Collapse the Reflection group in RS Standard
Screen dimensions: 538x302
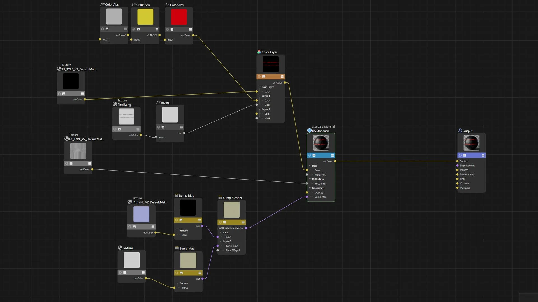coord(310,179)
